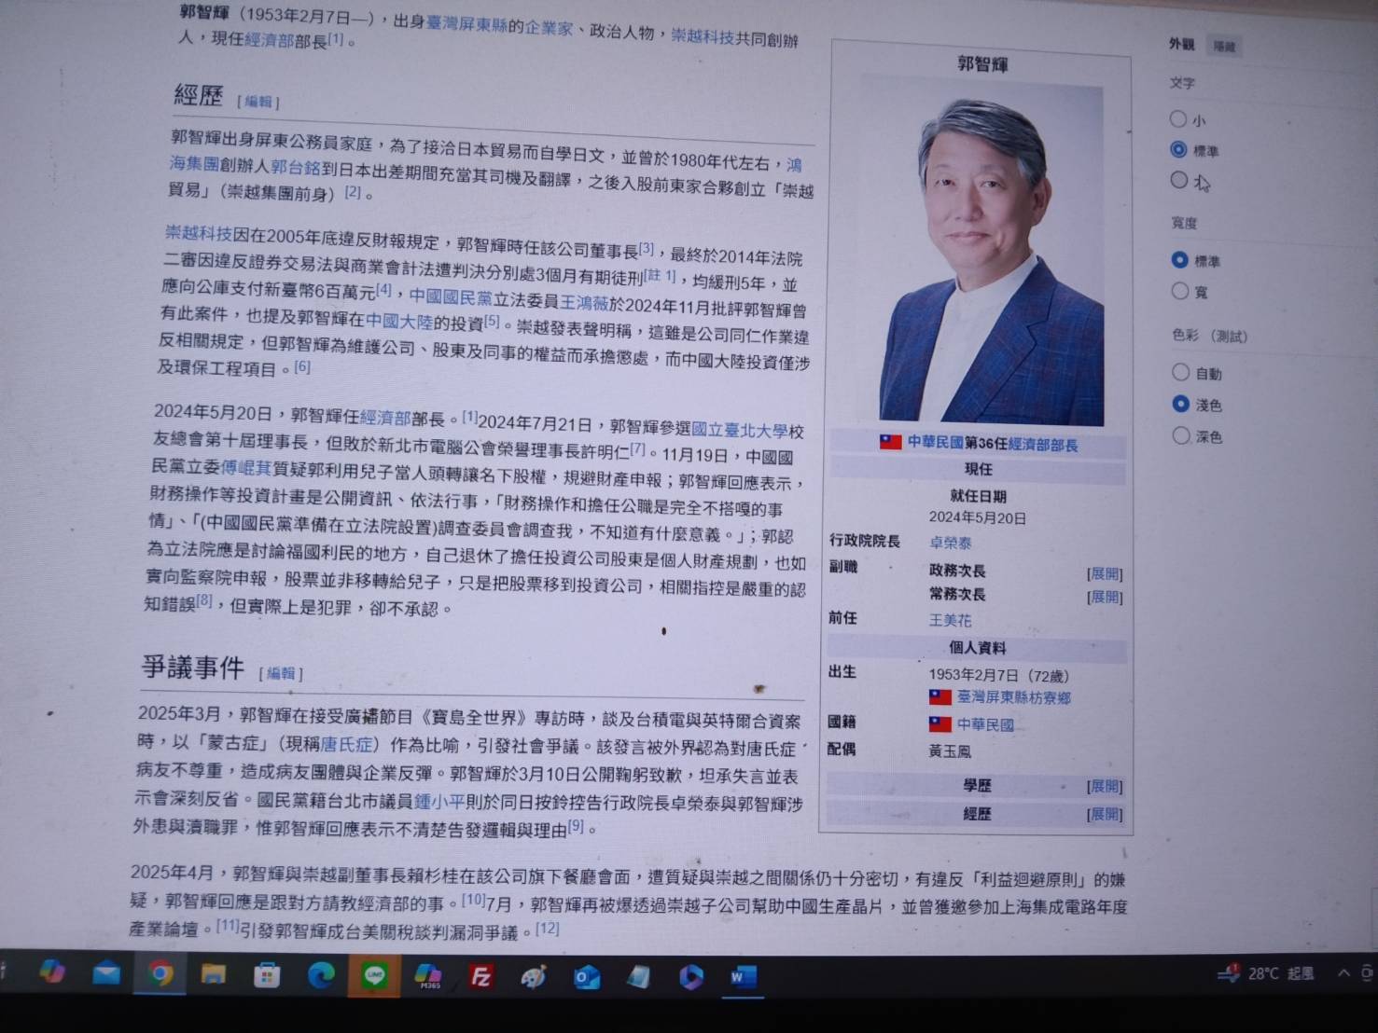
Task: Choose the 深色 dark color mode
Action: click(x=1182, y=435)
